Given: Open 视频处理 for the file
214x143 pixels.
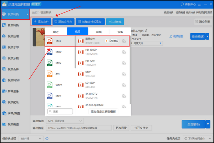Looking at the screenshot, I should [x=176, y=36].
